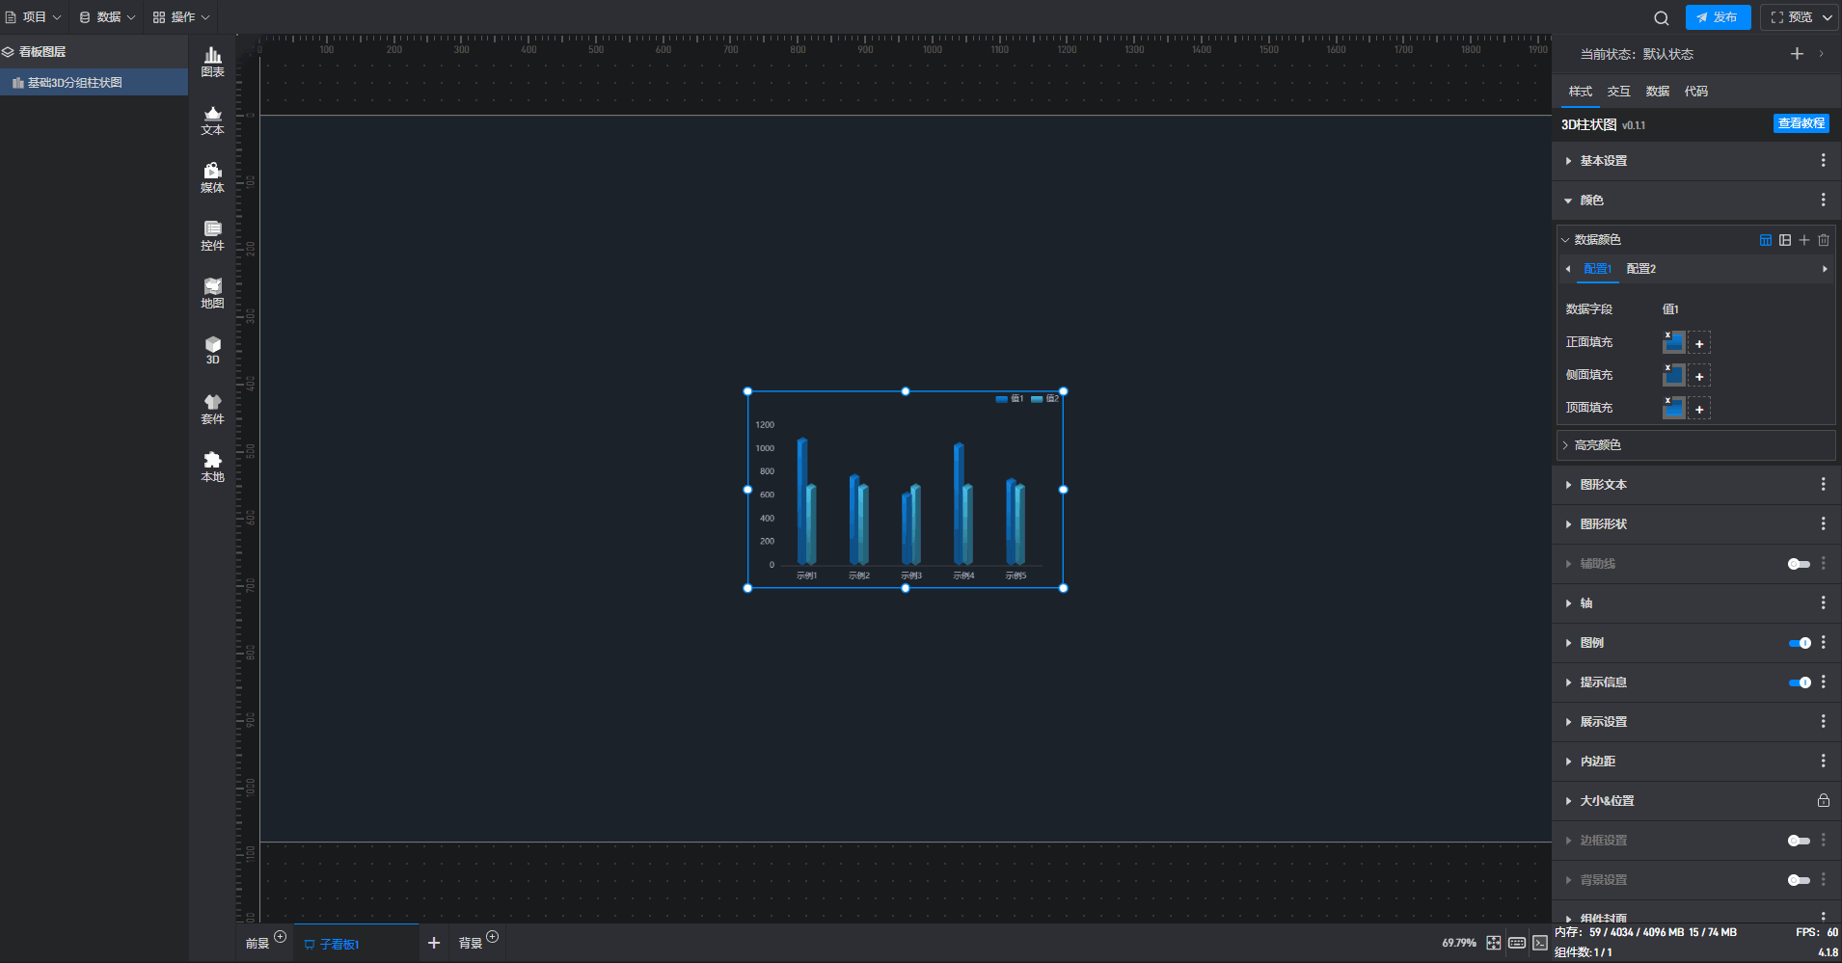Disable the 提示信息 tooltip switch

pyautogui.click(x=1799, y=682)
